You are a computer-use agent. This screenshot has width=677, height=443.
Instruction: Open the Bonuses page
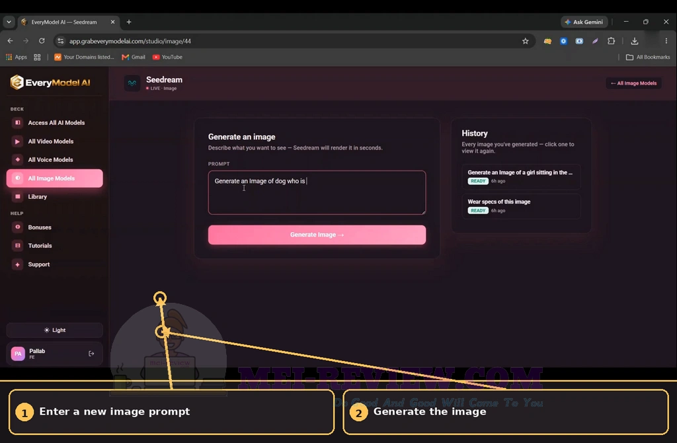(54, 227)
